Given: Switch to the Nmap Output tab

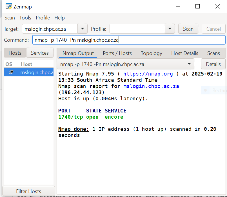Looking at the screenshot, I should point(78,53).
